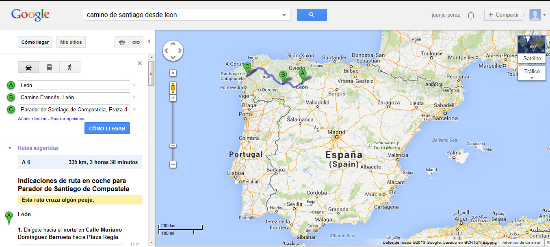
Task: Click the Añadir destino link
Action: coord(32,119)
